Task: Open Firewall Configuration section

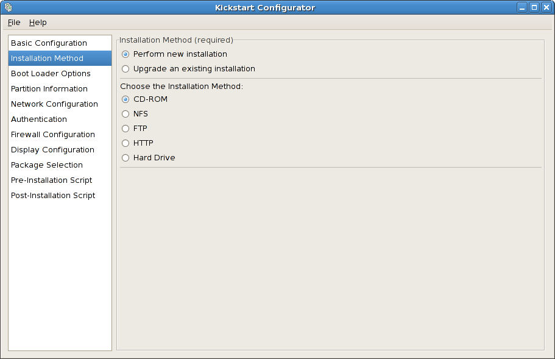Action: 53,135
